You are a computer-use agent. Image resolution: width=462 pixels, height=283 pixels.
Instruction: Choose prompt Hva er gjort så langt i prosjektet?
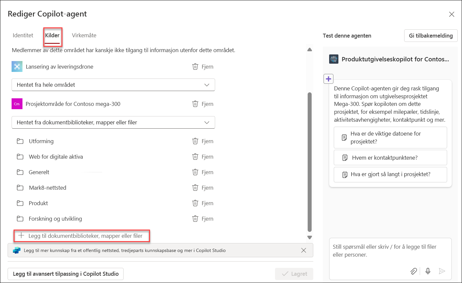[x=390, y=174]
